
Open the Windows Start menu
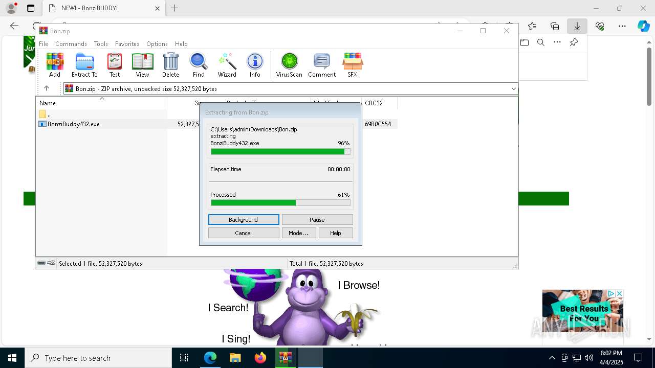[12, 358]
